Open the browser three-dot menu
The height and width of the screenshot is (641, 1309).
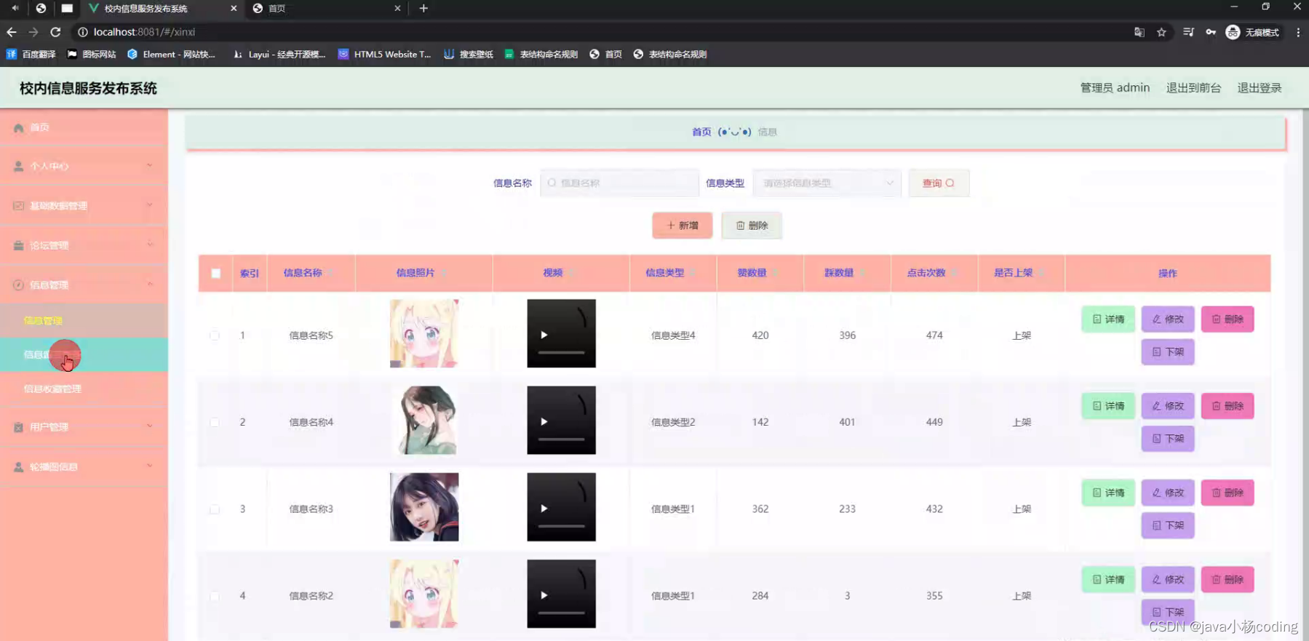point(1298,32)
